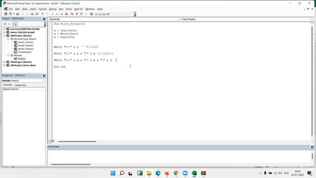
Task: Open the Module1 Module object dropdown
Action: 44,81
